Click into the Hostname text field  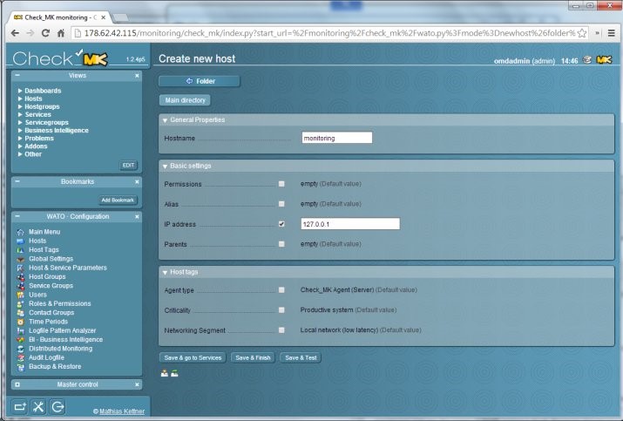tap(336, 138)
